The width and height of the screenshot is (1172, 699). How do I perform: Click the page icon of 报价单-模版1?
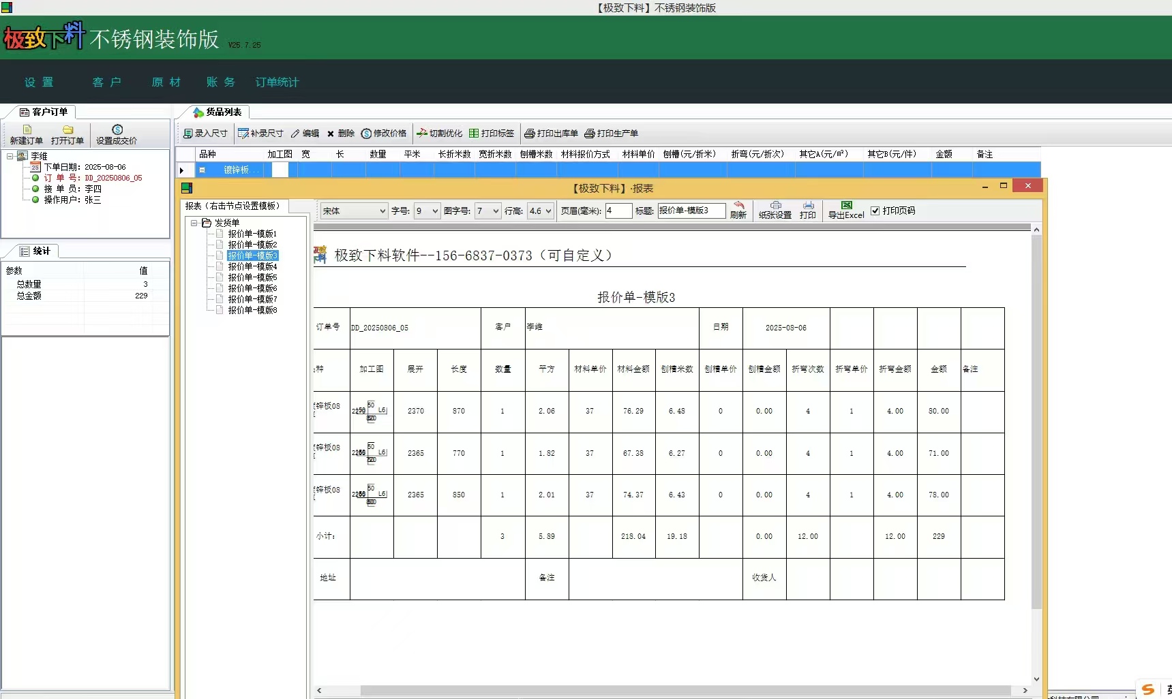[220, 234]
